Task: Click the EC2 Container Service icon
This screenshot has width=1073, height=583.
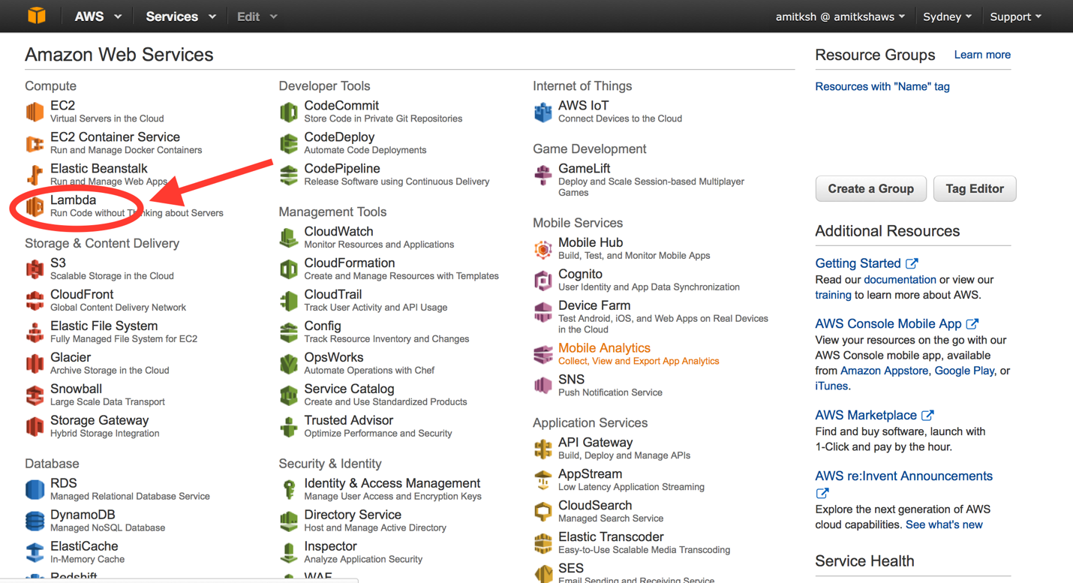Action: pyautogui.click(x=35, y=143)
